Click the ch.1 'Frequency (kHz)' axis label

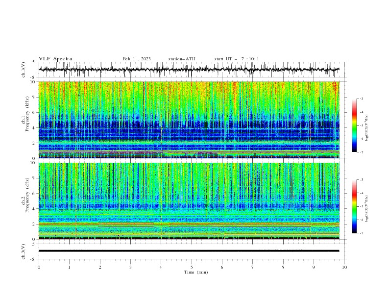pos(27,114)
